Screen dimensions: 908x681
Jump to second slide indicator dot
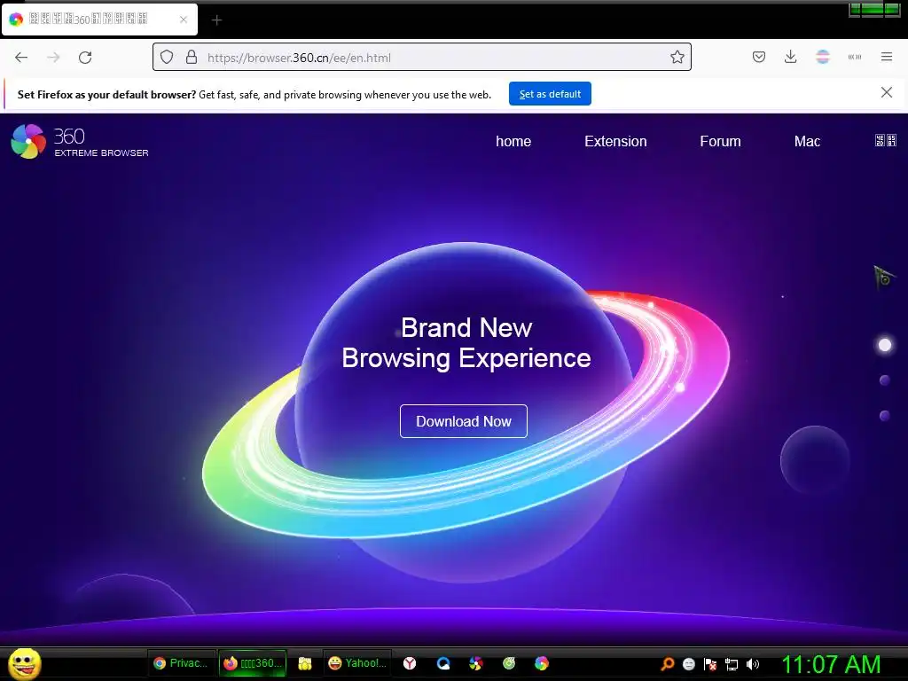click(x=884, y=380)
